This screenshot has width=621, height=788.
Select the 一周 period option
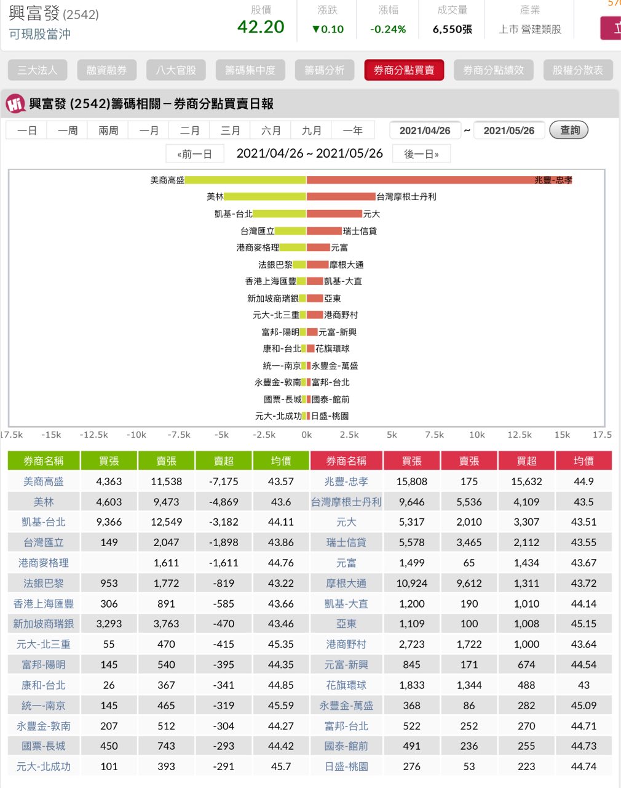click(68, 131)
